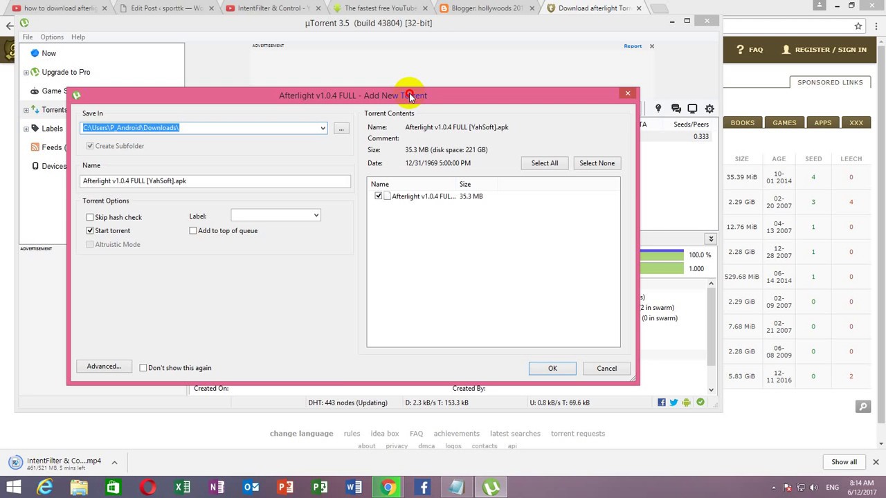Click the Register / Sign In link
This screenshot has height=498, width=886.
(824, 50)
